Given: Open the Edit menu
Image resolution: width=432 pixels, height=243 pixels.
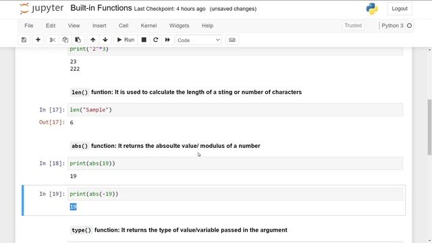Looking at the screenshot, I should (51, 26).
